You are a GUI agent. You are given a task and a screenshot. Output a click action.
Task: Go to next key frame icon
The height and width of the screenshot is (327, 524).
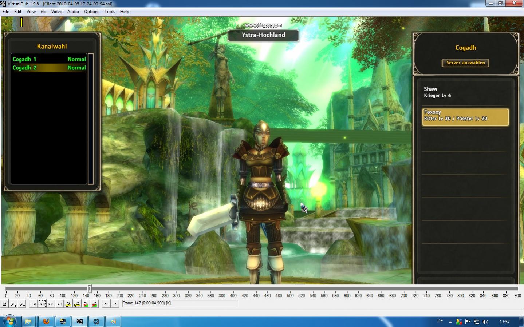pyautogui.click(x=77, y=304)
